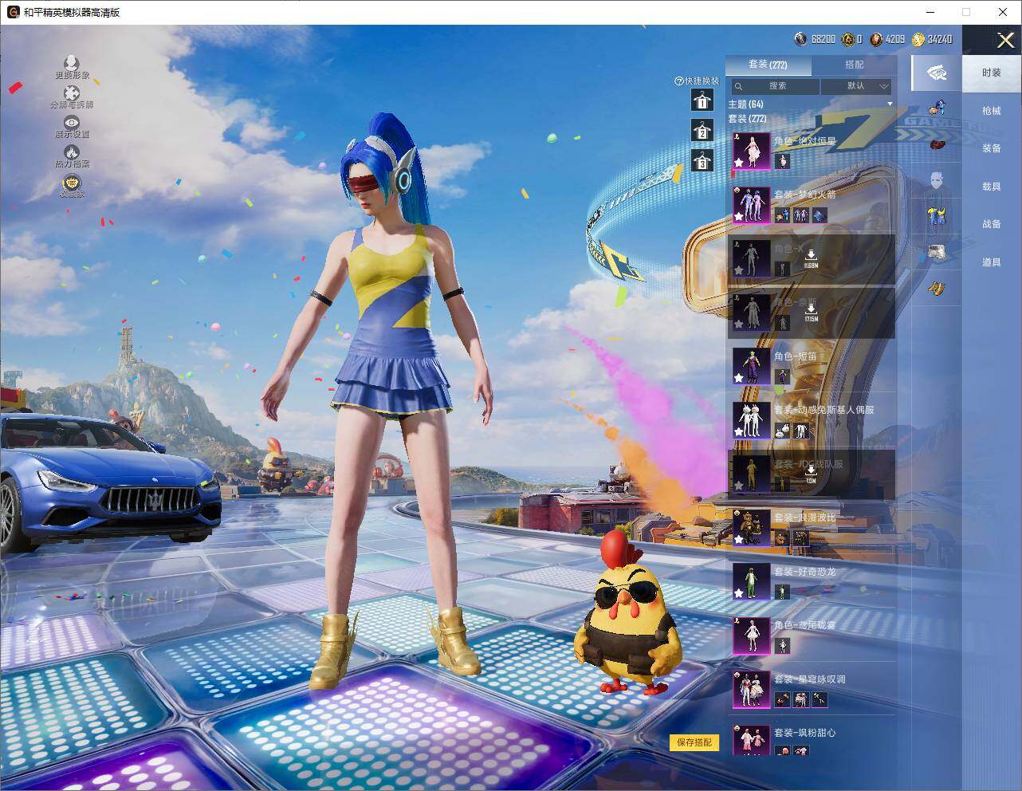Open 展示设置 eye display settings

coord(72,123)
